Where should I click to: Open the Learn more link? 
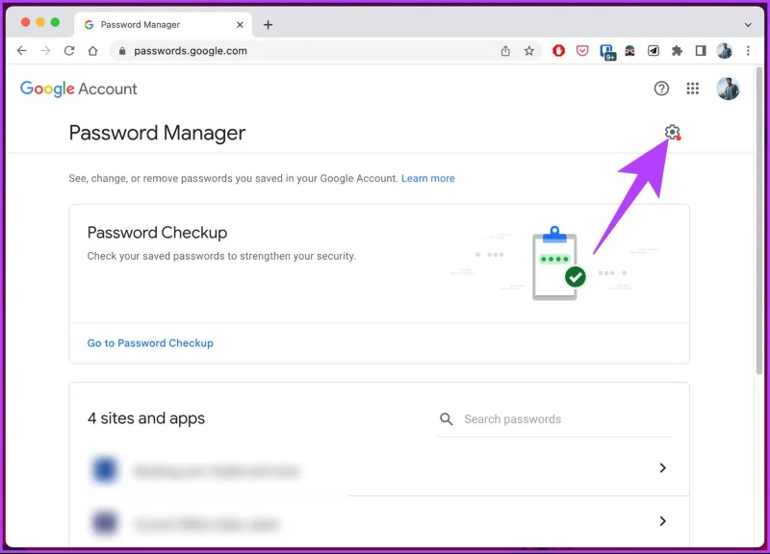point(427,178)
